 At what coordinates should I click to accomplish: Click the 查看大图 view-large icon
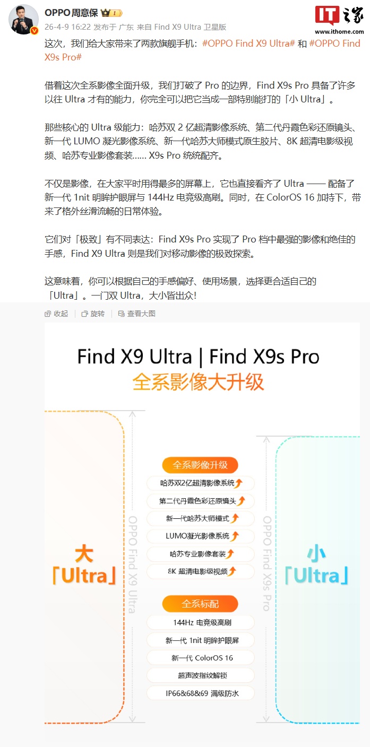pos(137,314)
